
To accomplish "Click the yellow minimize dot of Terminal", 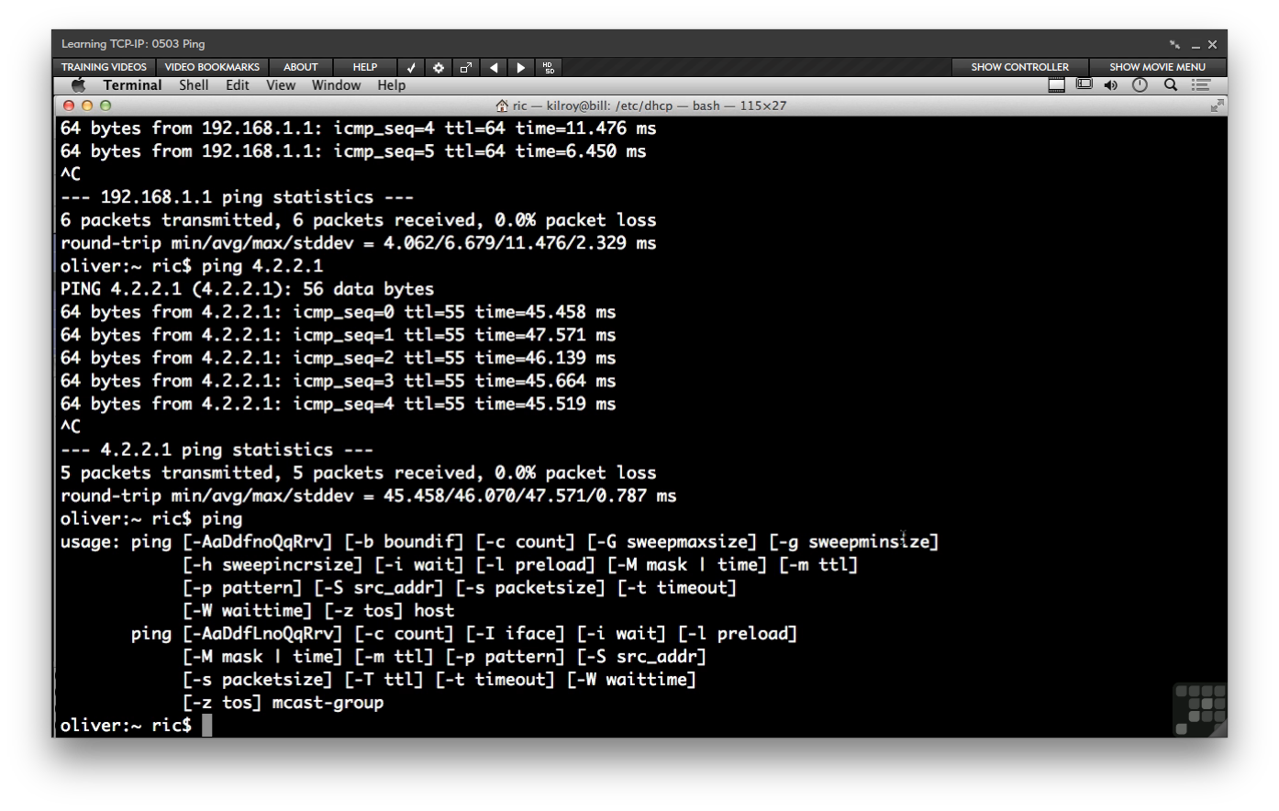I will (x=87, y=106).
